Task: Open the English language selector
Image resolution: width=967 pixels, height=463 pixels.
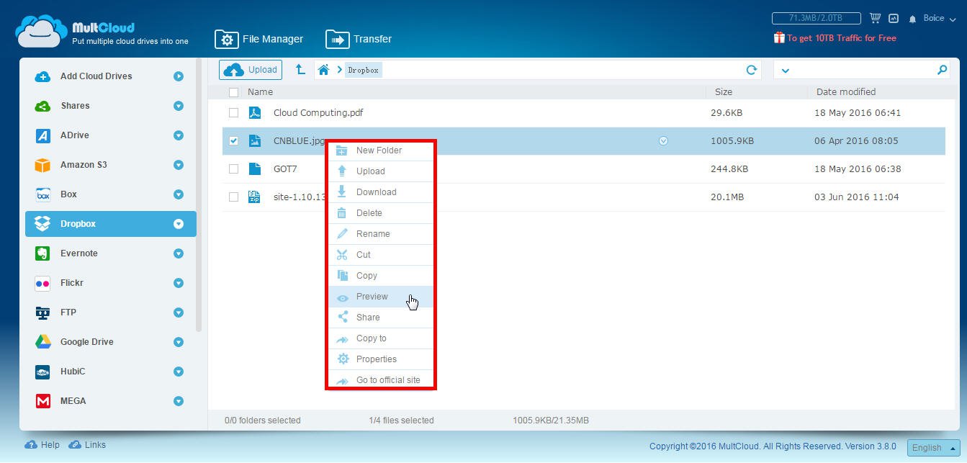Action: [x=933, y=447]
